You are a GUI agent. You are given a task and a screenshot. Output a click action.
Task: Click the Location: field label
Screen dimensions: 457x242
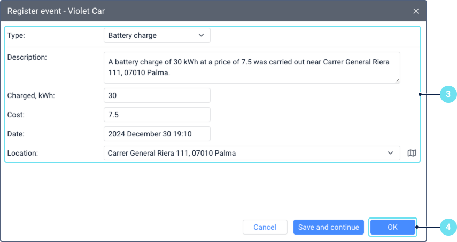22,153
